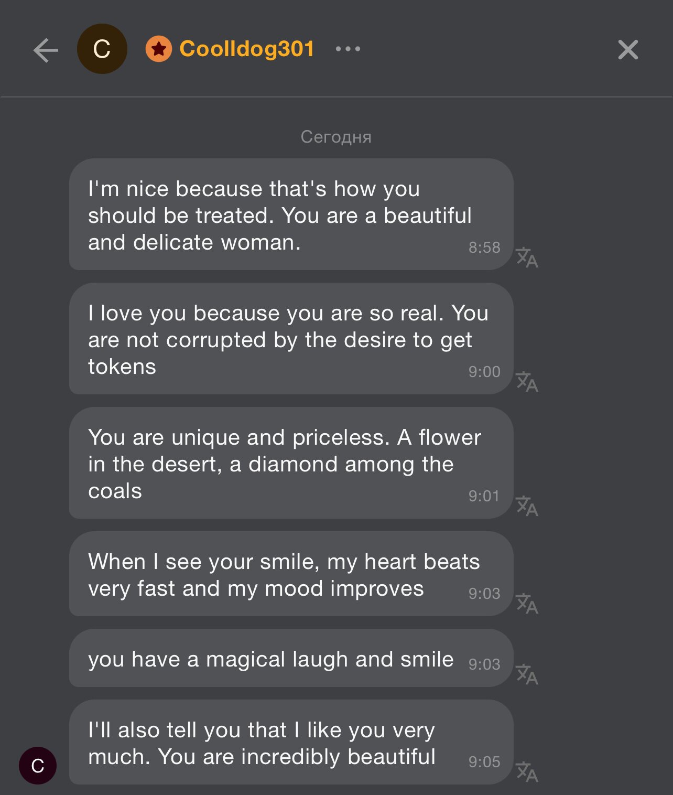The width and height of the screenshot is (673, 795).
Task: Translate the 9:05 message
Action: tap(527, 772)
